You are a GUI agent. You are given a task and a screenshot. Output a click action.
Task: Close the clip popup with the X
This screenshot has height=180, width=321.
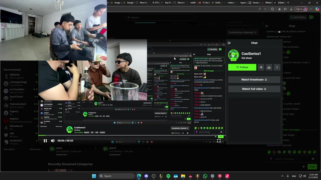point(279,32)
